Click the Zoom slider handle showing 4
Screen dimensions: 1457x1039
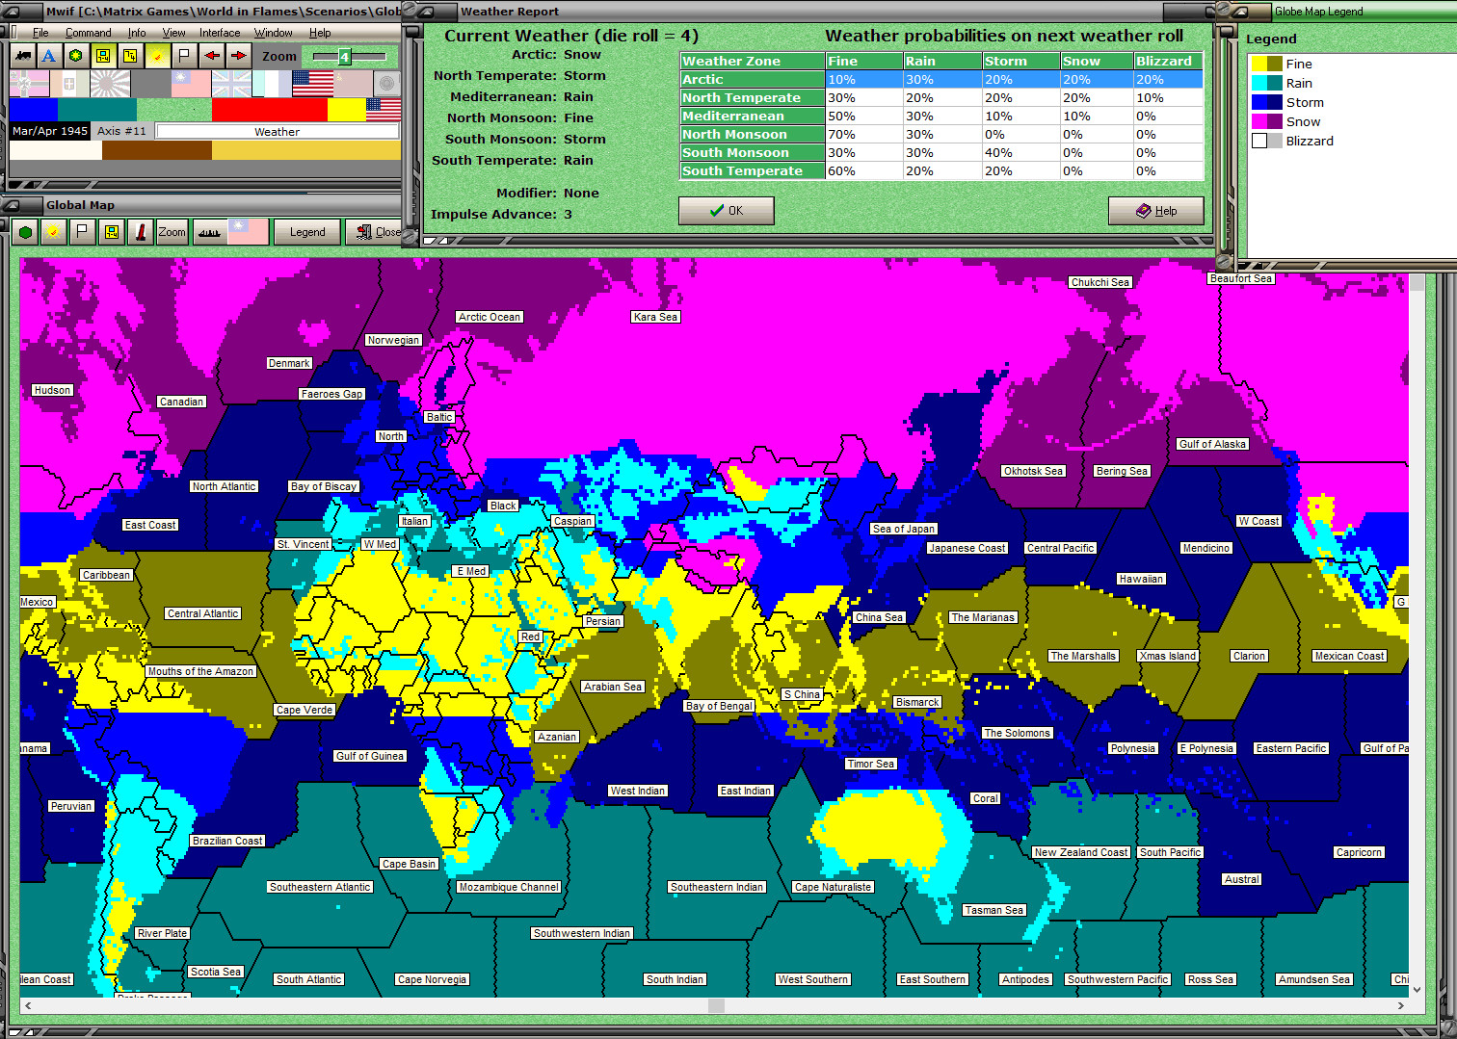tap(344, 57)
